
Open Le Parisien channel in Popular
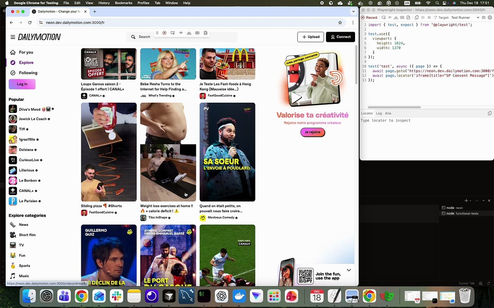(x=25, y=201)
